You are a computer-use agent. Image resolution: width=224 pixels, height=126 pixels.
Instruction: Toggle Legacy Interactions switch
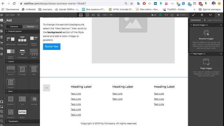205,20
